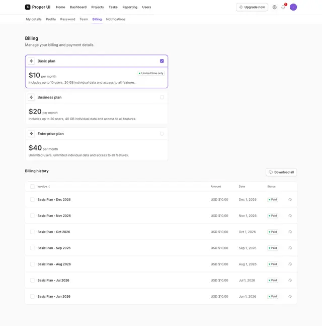
Task: Switch to the Notifications tab
Action: pyautogui.click(x=116, y=19)
